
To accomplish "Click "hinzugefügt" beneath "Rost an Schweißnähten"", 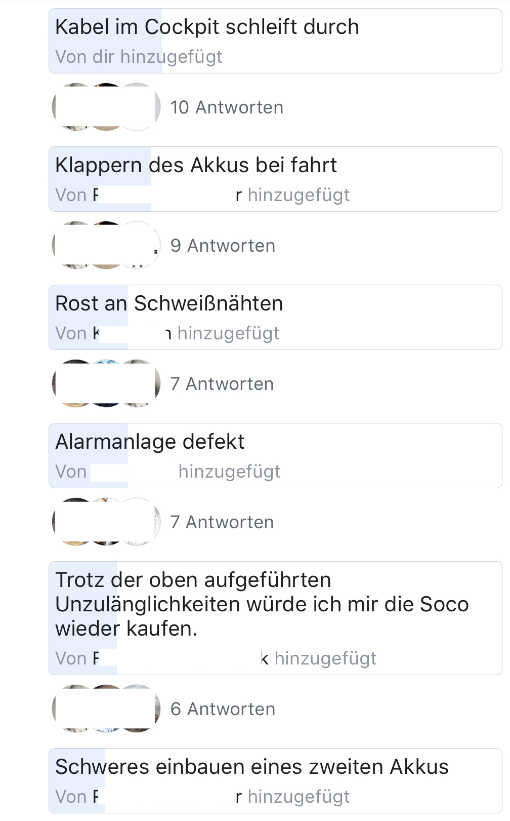I will click(x=228, y=333).
